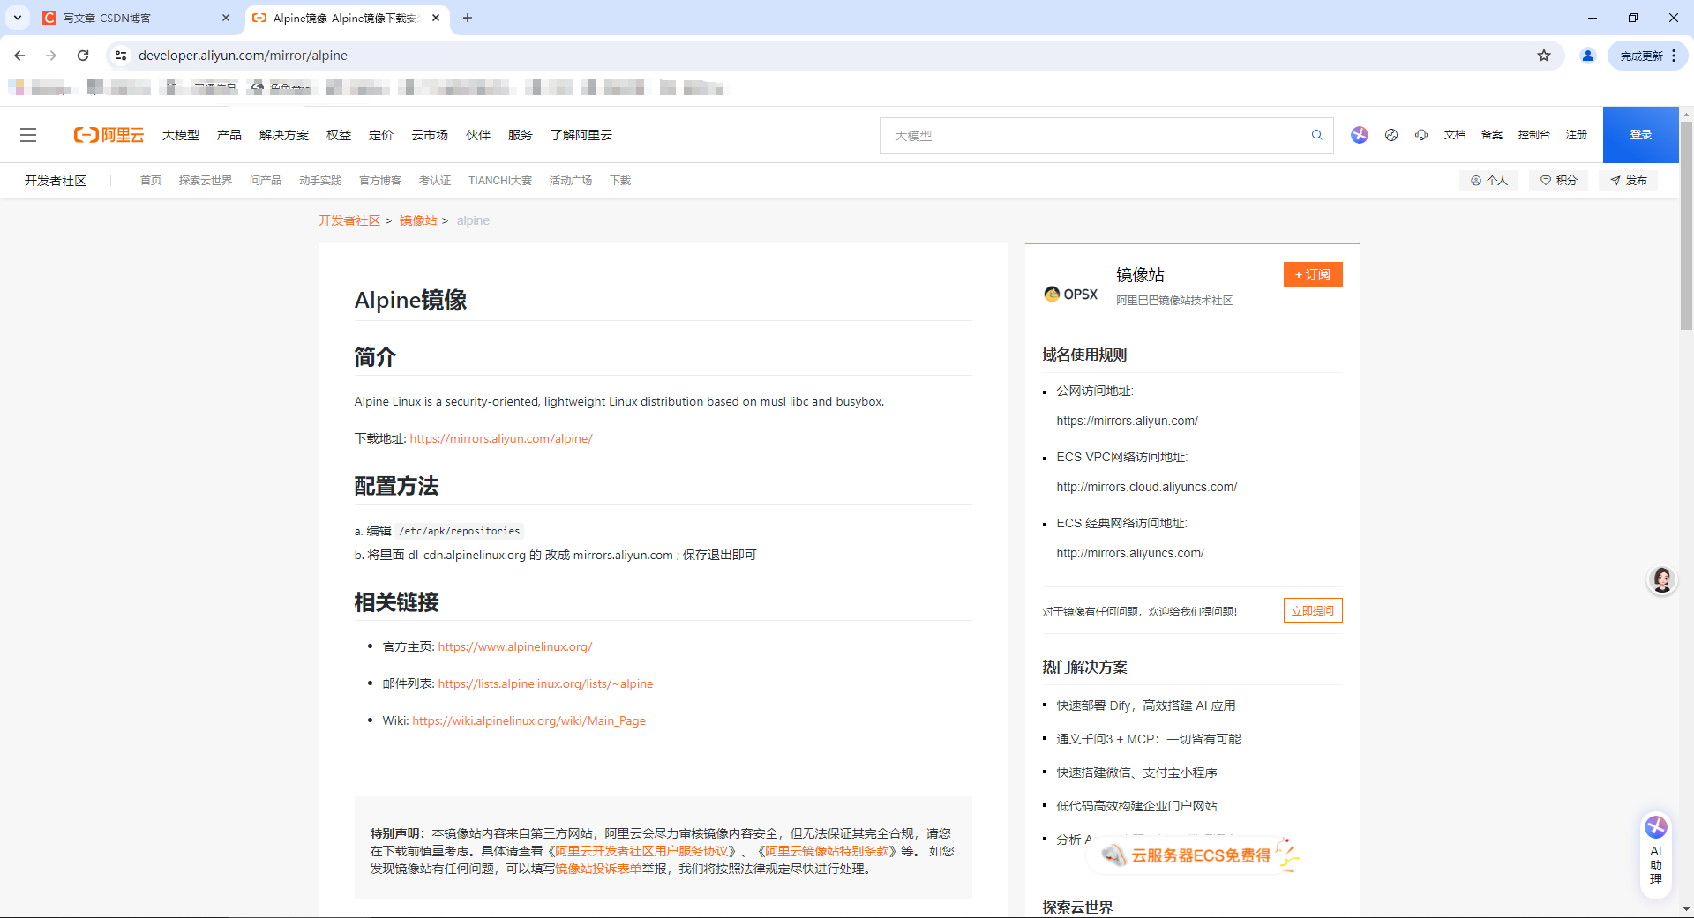This screenshot has height=918, width=1694.
Task: Open the 产品 menu
Action: (x=229, y=135)
